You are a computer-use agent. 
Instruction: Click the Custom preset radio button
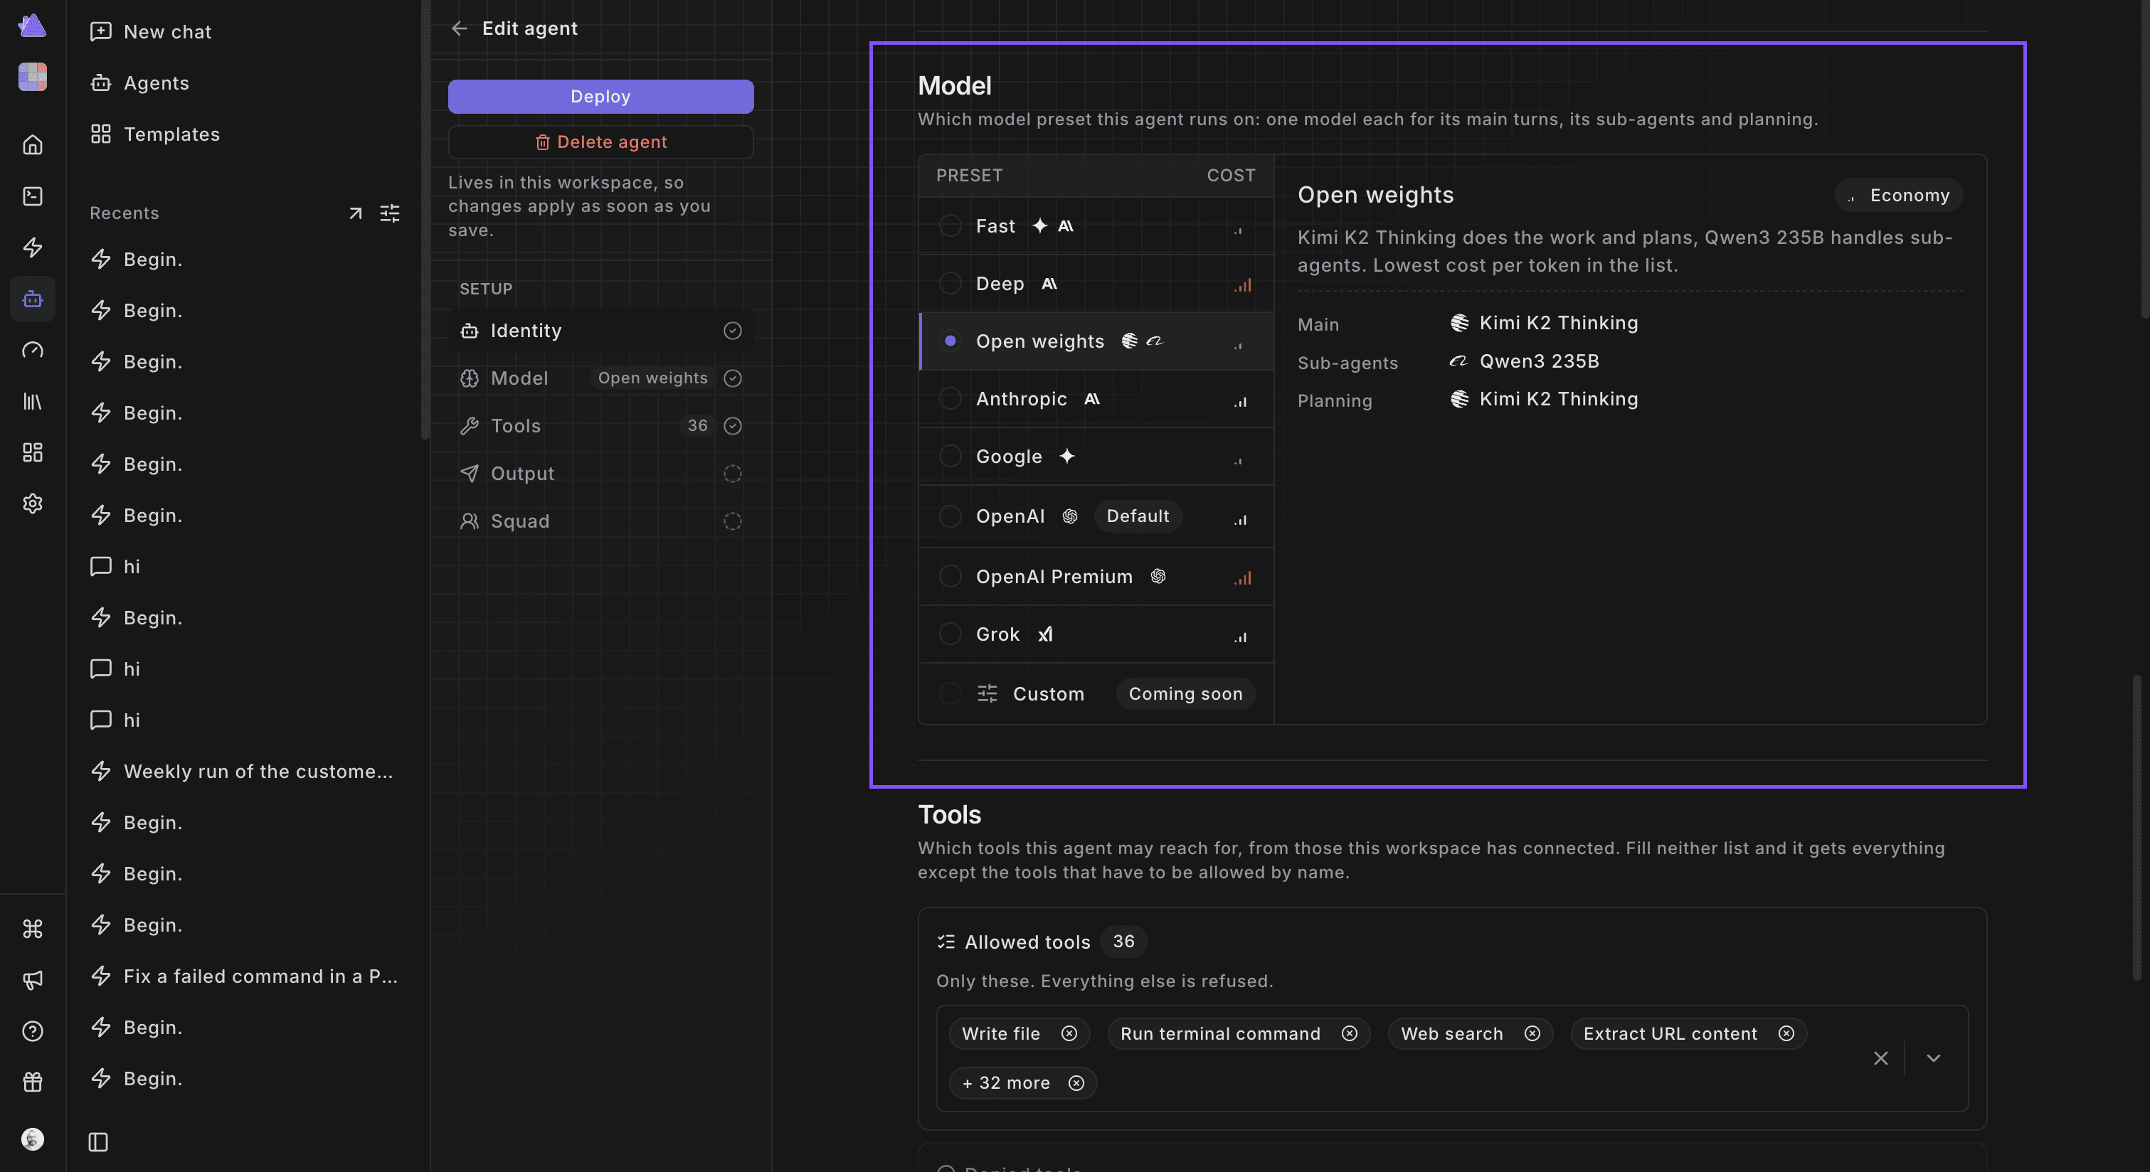tap(950, 694)
